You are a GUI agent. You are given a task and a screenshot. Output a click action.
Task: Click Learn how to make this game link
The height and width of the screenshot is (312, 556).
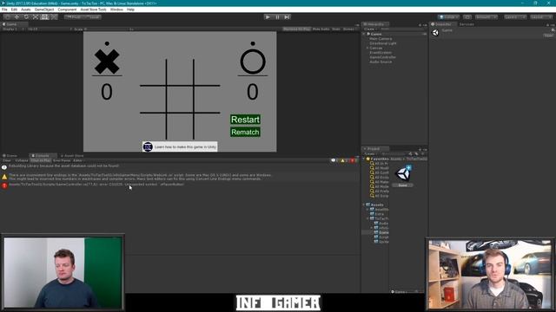[180, 146]
